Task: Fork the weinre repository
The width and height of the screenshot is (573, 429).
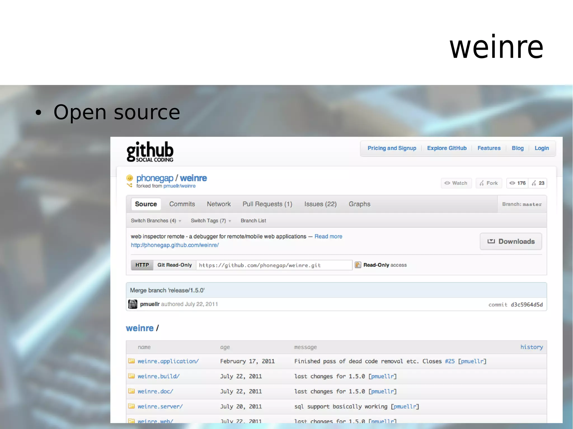Action: (x=489, y=183)
